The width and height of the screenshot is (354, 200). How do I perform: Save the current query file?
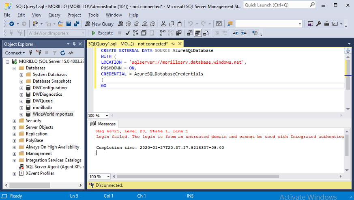click(69, 24)
